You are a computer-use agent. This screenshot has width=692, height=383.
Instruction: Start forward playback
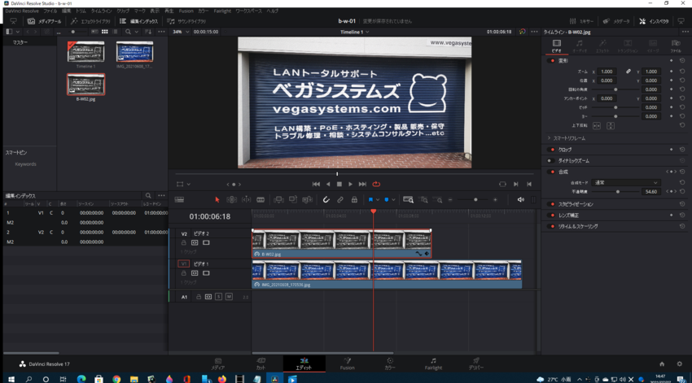pyautogui.click(x=350, y=185)
